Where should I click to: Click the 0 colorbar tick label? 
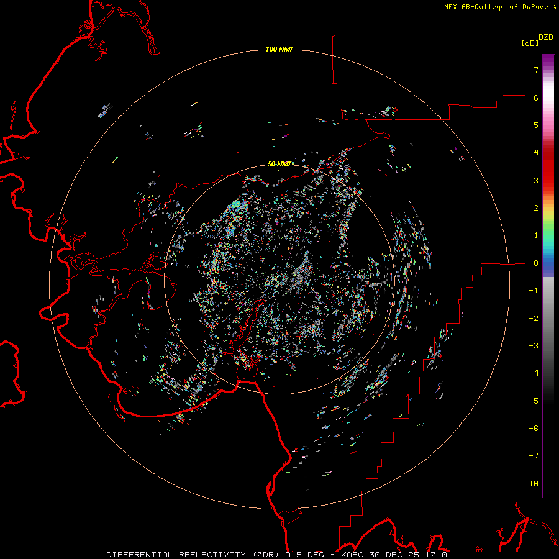(536, 263)
